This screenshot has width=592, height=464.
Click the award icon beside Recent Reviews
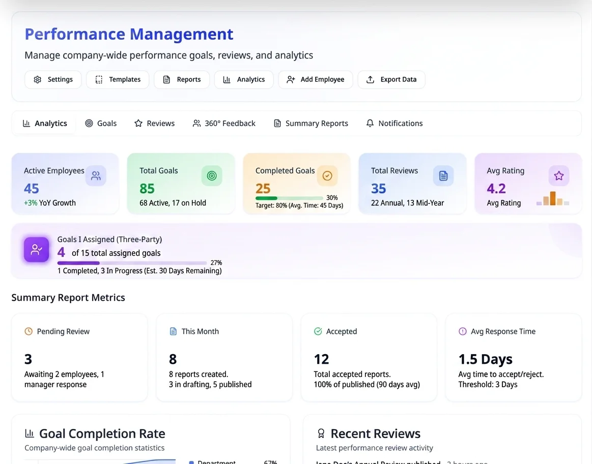click(x=321, y=433)
